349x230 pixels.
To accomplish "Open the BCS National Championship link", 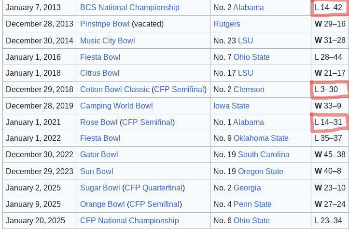I will 129,7.
